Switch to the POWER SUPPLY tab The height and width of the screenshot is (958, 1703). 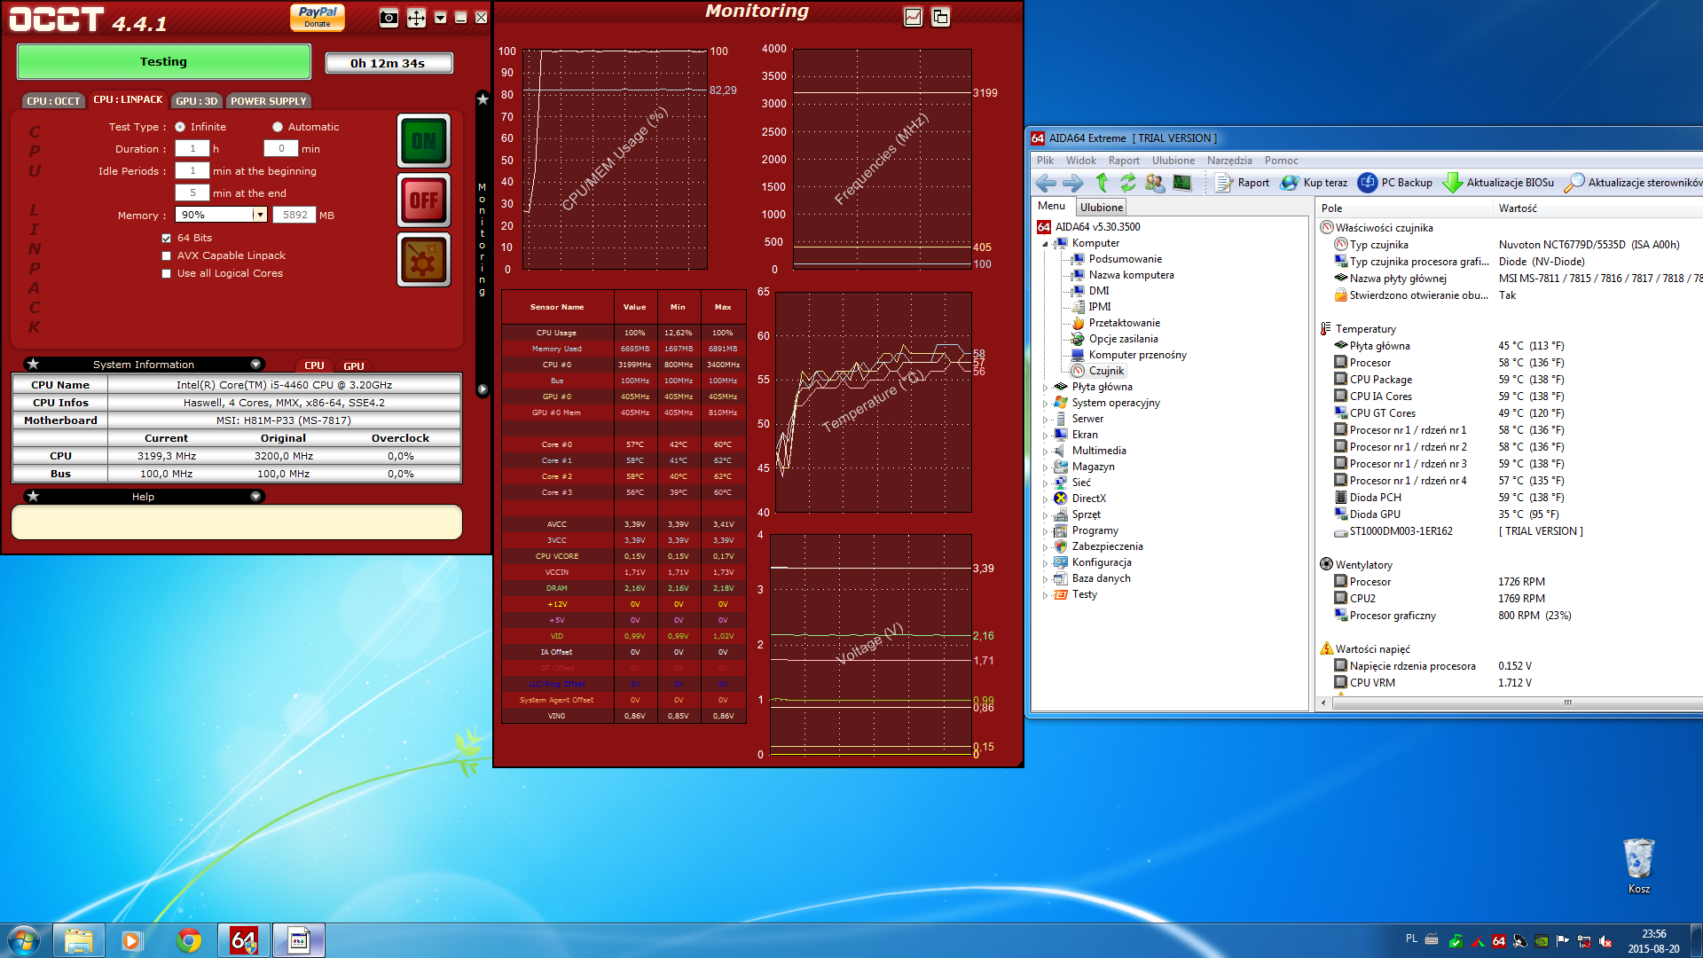tap(268, 101)
